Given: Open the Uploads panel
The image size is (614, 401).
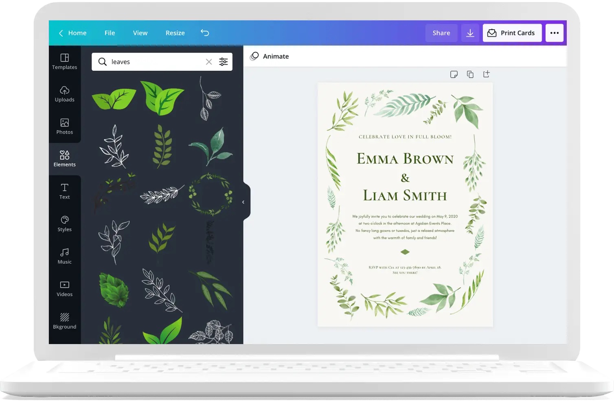Looking at the screenshot, I should point(64,94).
